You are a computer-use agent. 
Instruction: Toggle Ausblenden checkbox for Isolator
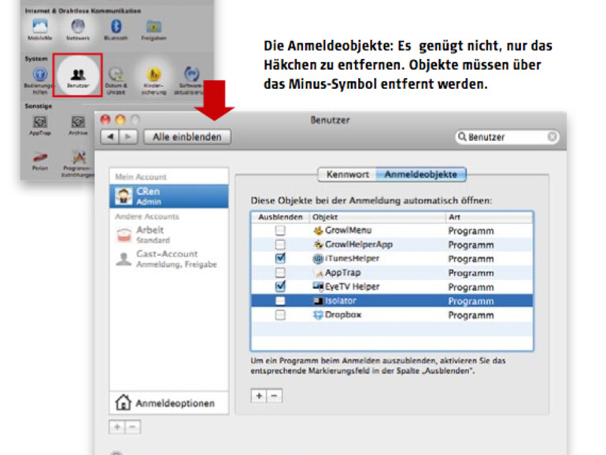pos(280,301)
